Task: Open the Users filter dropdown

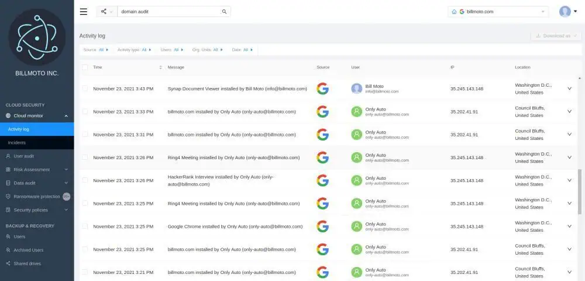Action: point(172,50)
